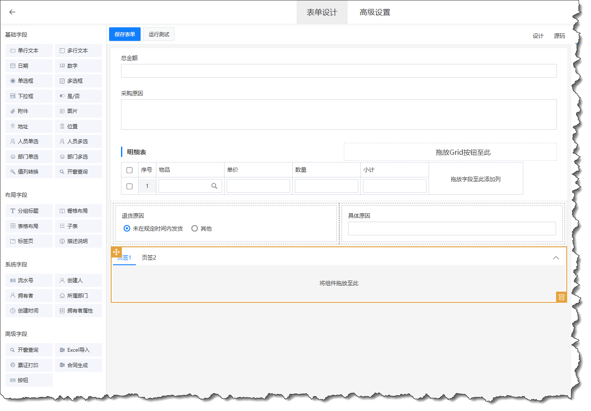Check the header checkbox in 明细表
The height and width of the screenshot is (411, 591).
tap(130, 170)
